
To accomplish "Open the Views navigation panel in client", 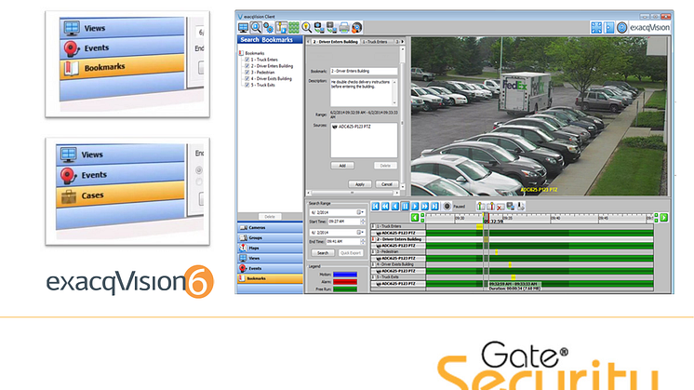I will click(270, 258).
